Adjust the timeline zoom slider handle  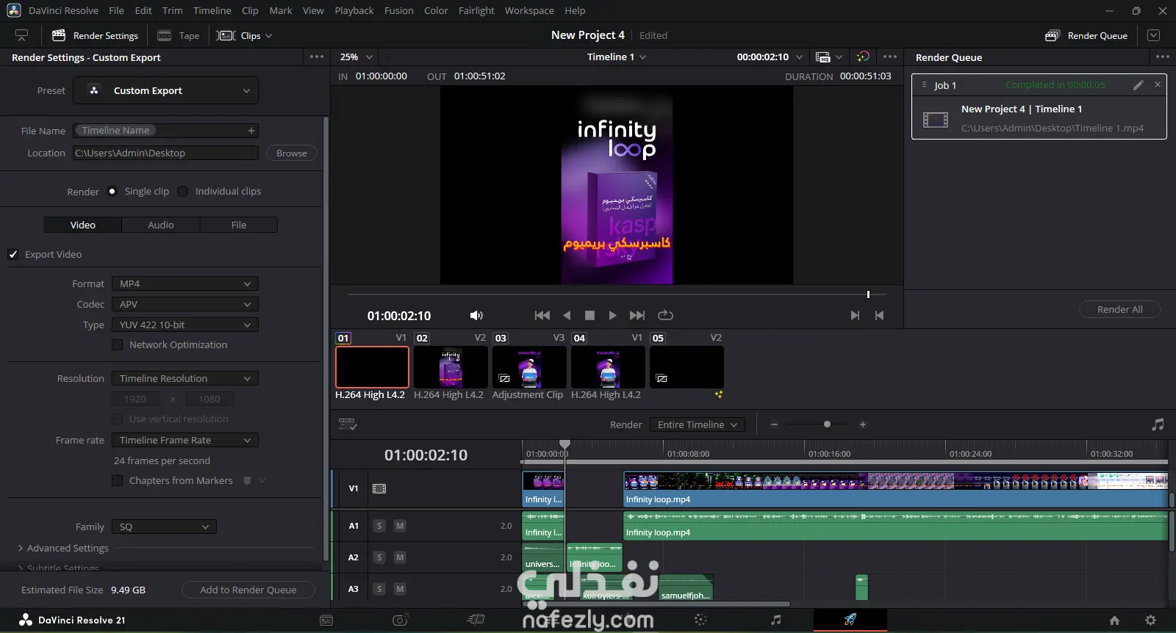[827, 424]
